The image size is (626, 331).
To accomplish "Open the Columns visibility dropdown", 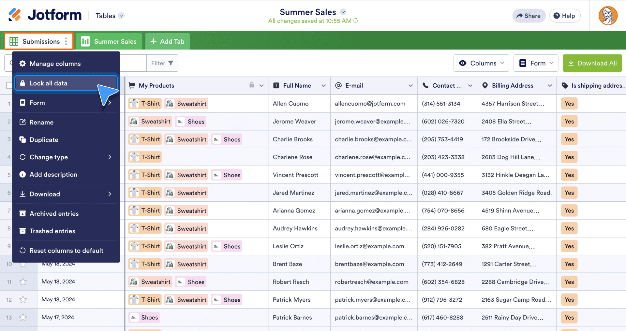I will (x=481, y=63).
